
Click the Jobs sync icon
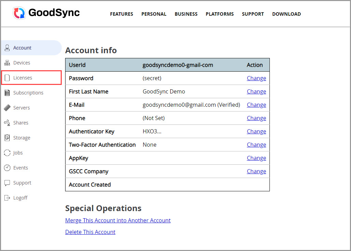(x=7, y=153)
